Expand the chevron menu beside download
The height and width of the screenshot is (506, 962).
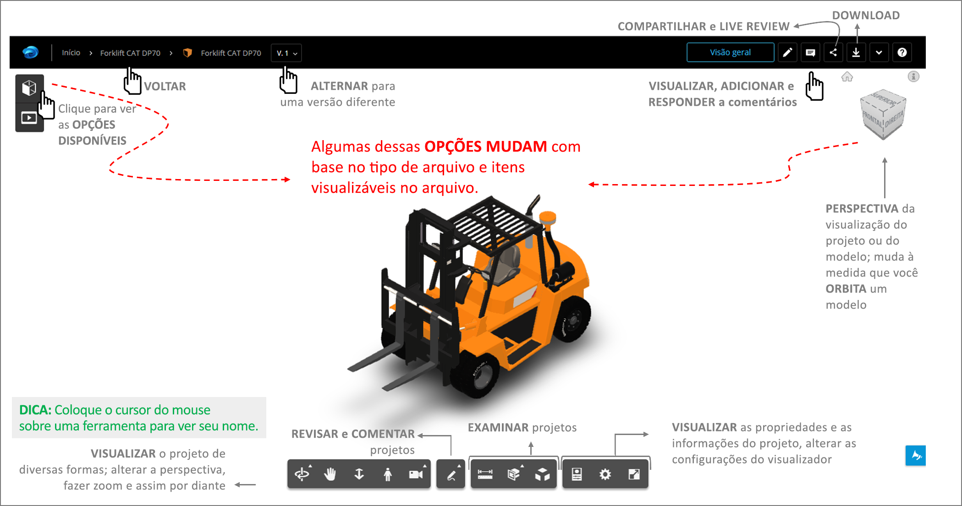pos(879,53)
